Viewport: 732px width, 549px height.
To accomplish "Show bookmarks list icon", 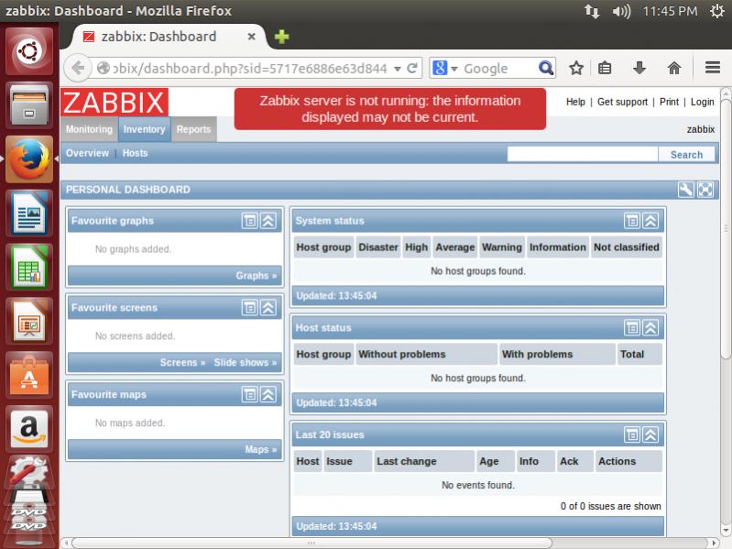I will point(605,68).
